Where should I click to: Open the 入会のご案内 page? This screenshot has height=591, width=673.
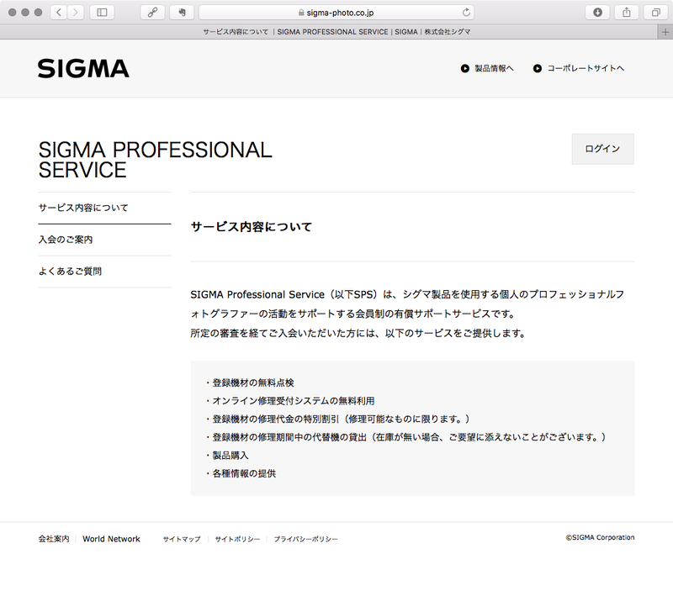pyautogui.click(x=66, y=240)
